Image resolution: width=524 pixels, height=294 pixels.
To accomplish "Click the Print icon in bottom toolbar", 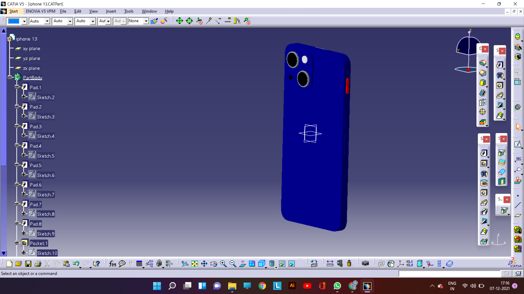I will pos(38,264).
